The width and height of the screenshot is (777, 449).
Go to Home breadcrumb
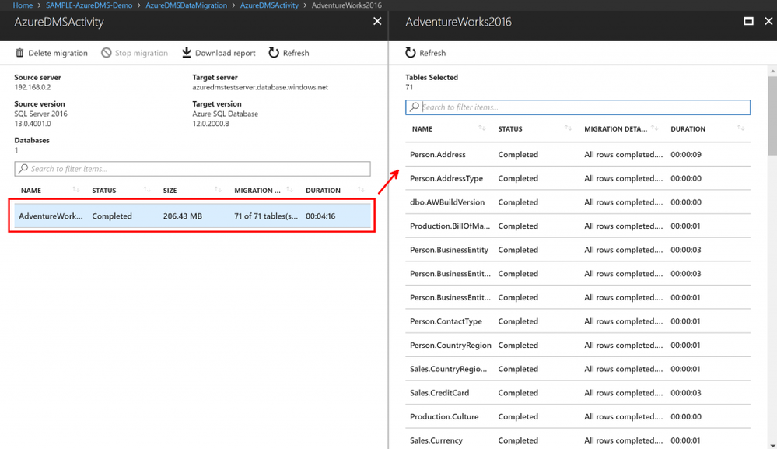(x=23, y=5)
